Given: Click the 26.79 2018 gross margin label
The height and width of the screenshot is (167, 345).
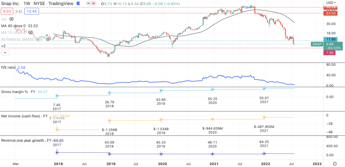Looking at the screenshot, I should 109,104.
